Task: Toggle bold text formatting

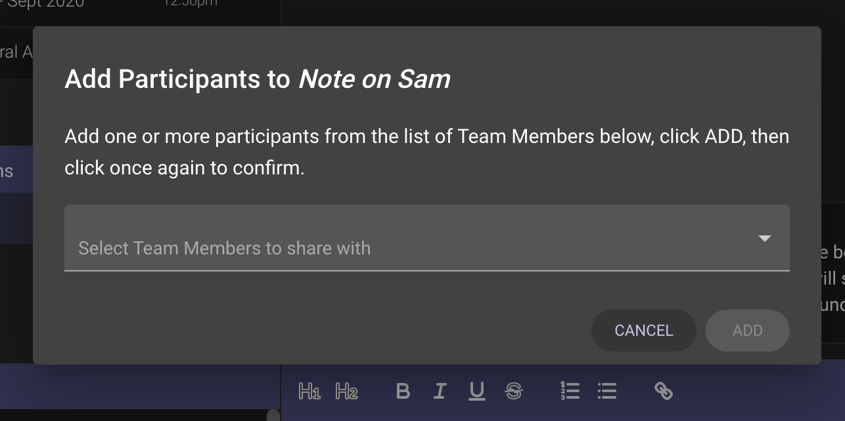Action: 403,391
